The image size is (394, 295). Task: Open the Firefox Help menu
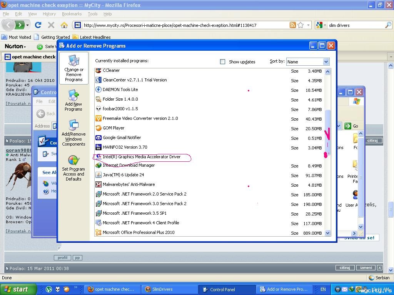[x=108, y=14]
